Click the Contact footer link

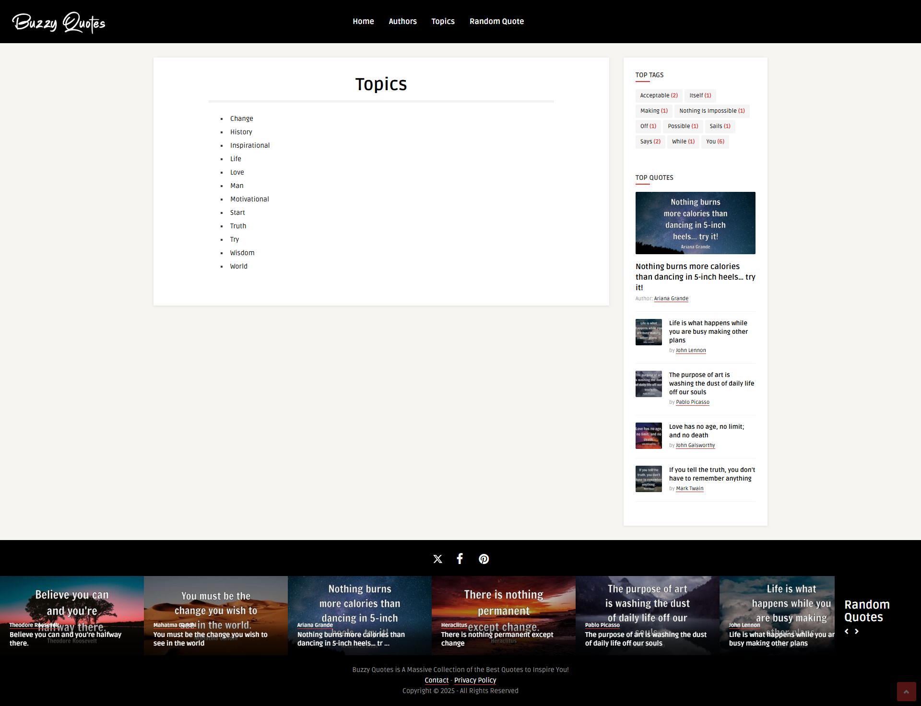(437, 680)
